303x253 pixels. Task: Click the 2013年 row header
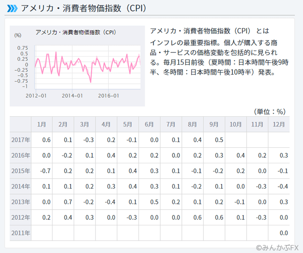[x=21, y=202]
